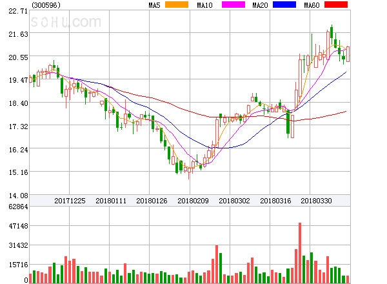
Task: Click the 22.71 price axis label
Action: click(18, 11)
